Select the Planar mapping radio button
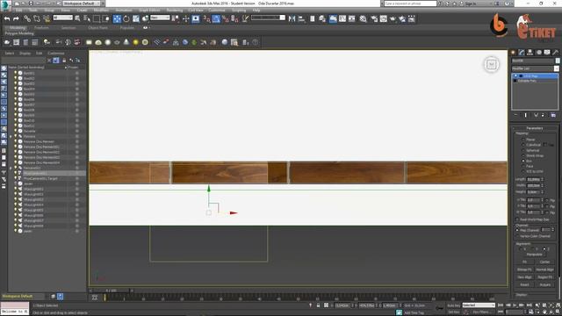The height and width of the screenshot is (316, 562). [523, 140]
